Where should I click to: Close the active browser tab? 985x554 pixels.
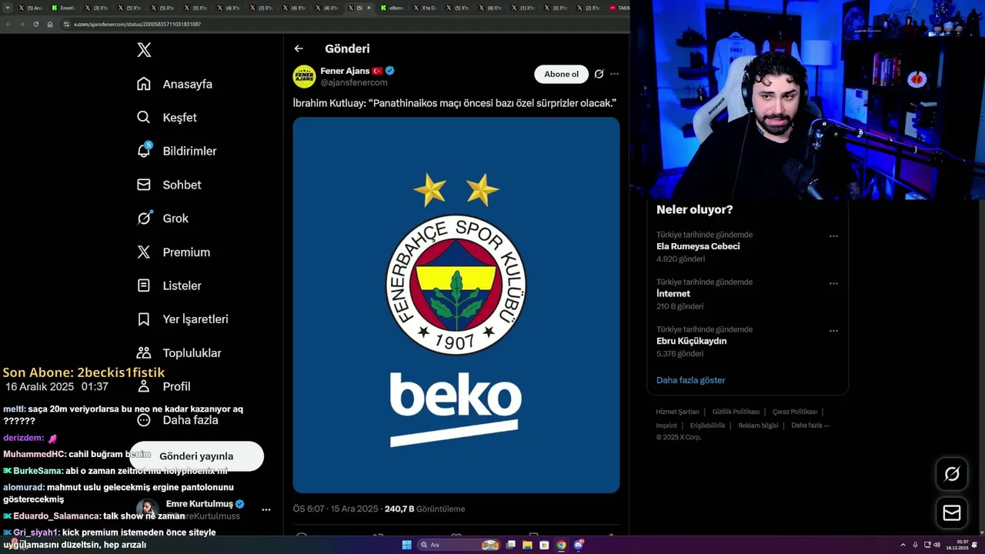(x=369, y=8)
